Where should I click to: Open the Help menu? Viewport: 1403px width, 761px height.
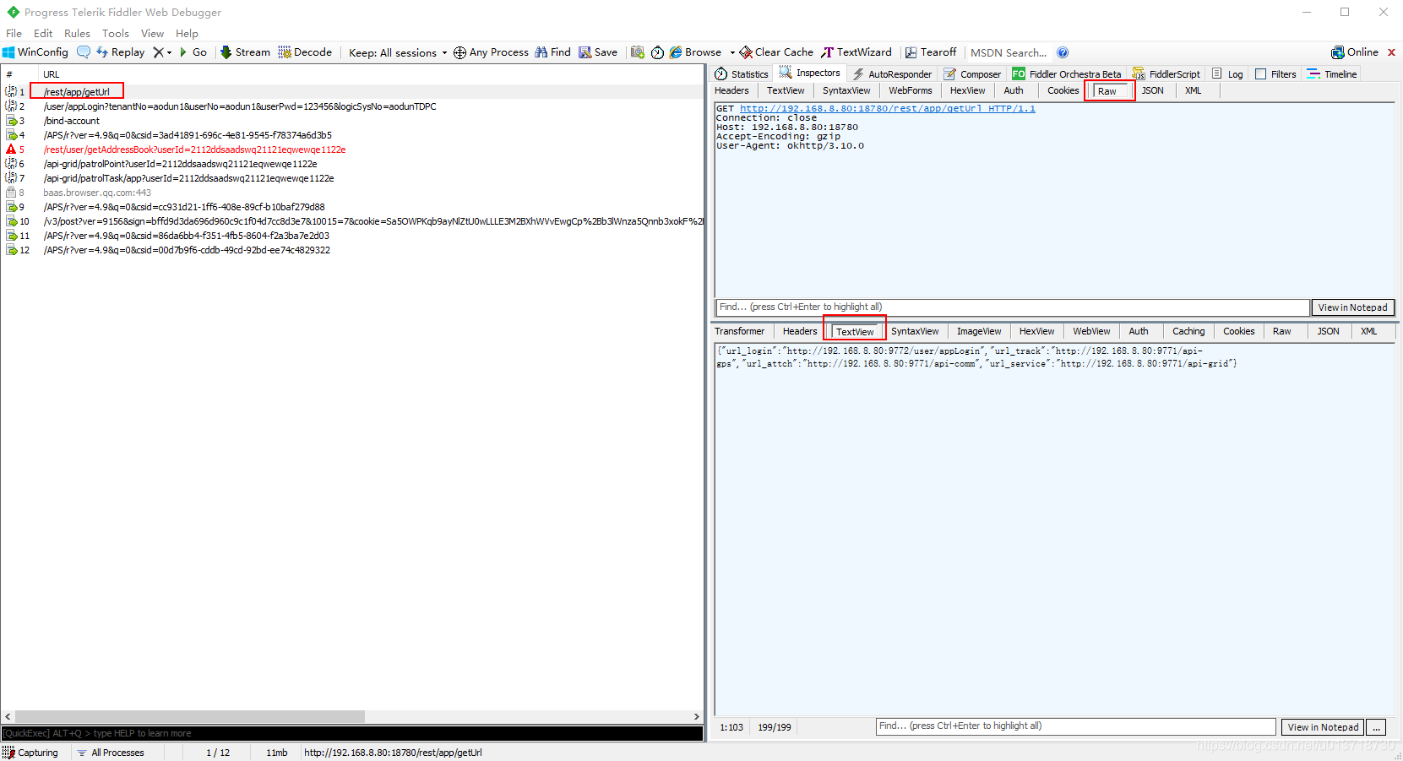pyautogui.click(x=188, y=34)
